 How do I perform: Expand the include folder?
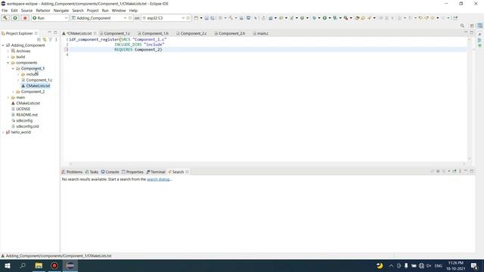click(18, 74)
